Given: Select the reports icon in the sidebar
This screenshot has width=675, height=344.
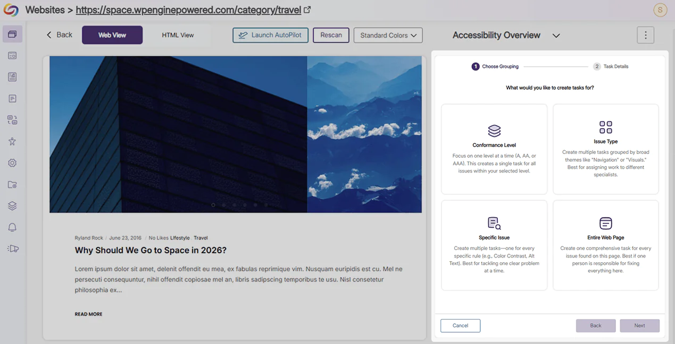Looking at the screenshot, I should coord(12,76).
